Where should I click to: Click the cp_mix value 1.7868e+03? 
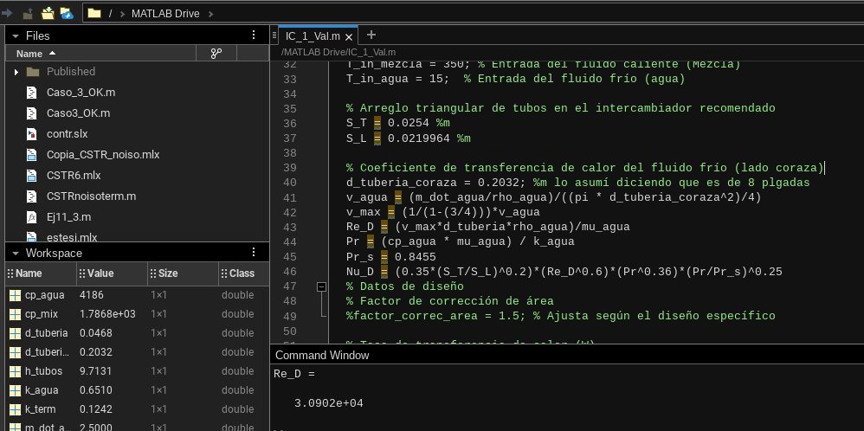point(107,314)
